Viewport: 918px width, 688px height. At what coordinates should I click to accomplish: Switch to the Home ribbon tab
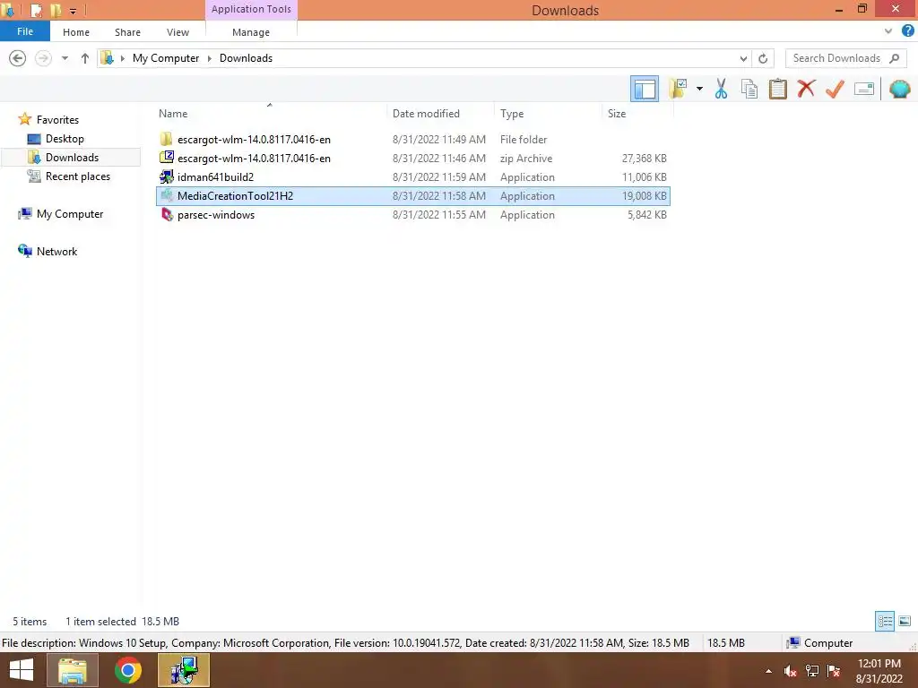click(76, 32)
